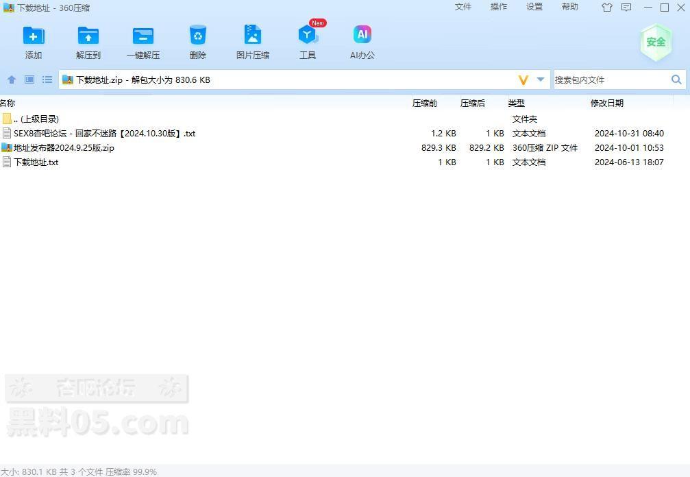This screenshot has width=690, height=477.
Task: Click the 829.3 KB size cell
Action: pos(439,148)
